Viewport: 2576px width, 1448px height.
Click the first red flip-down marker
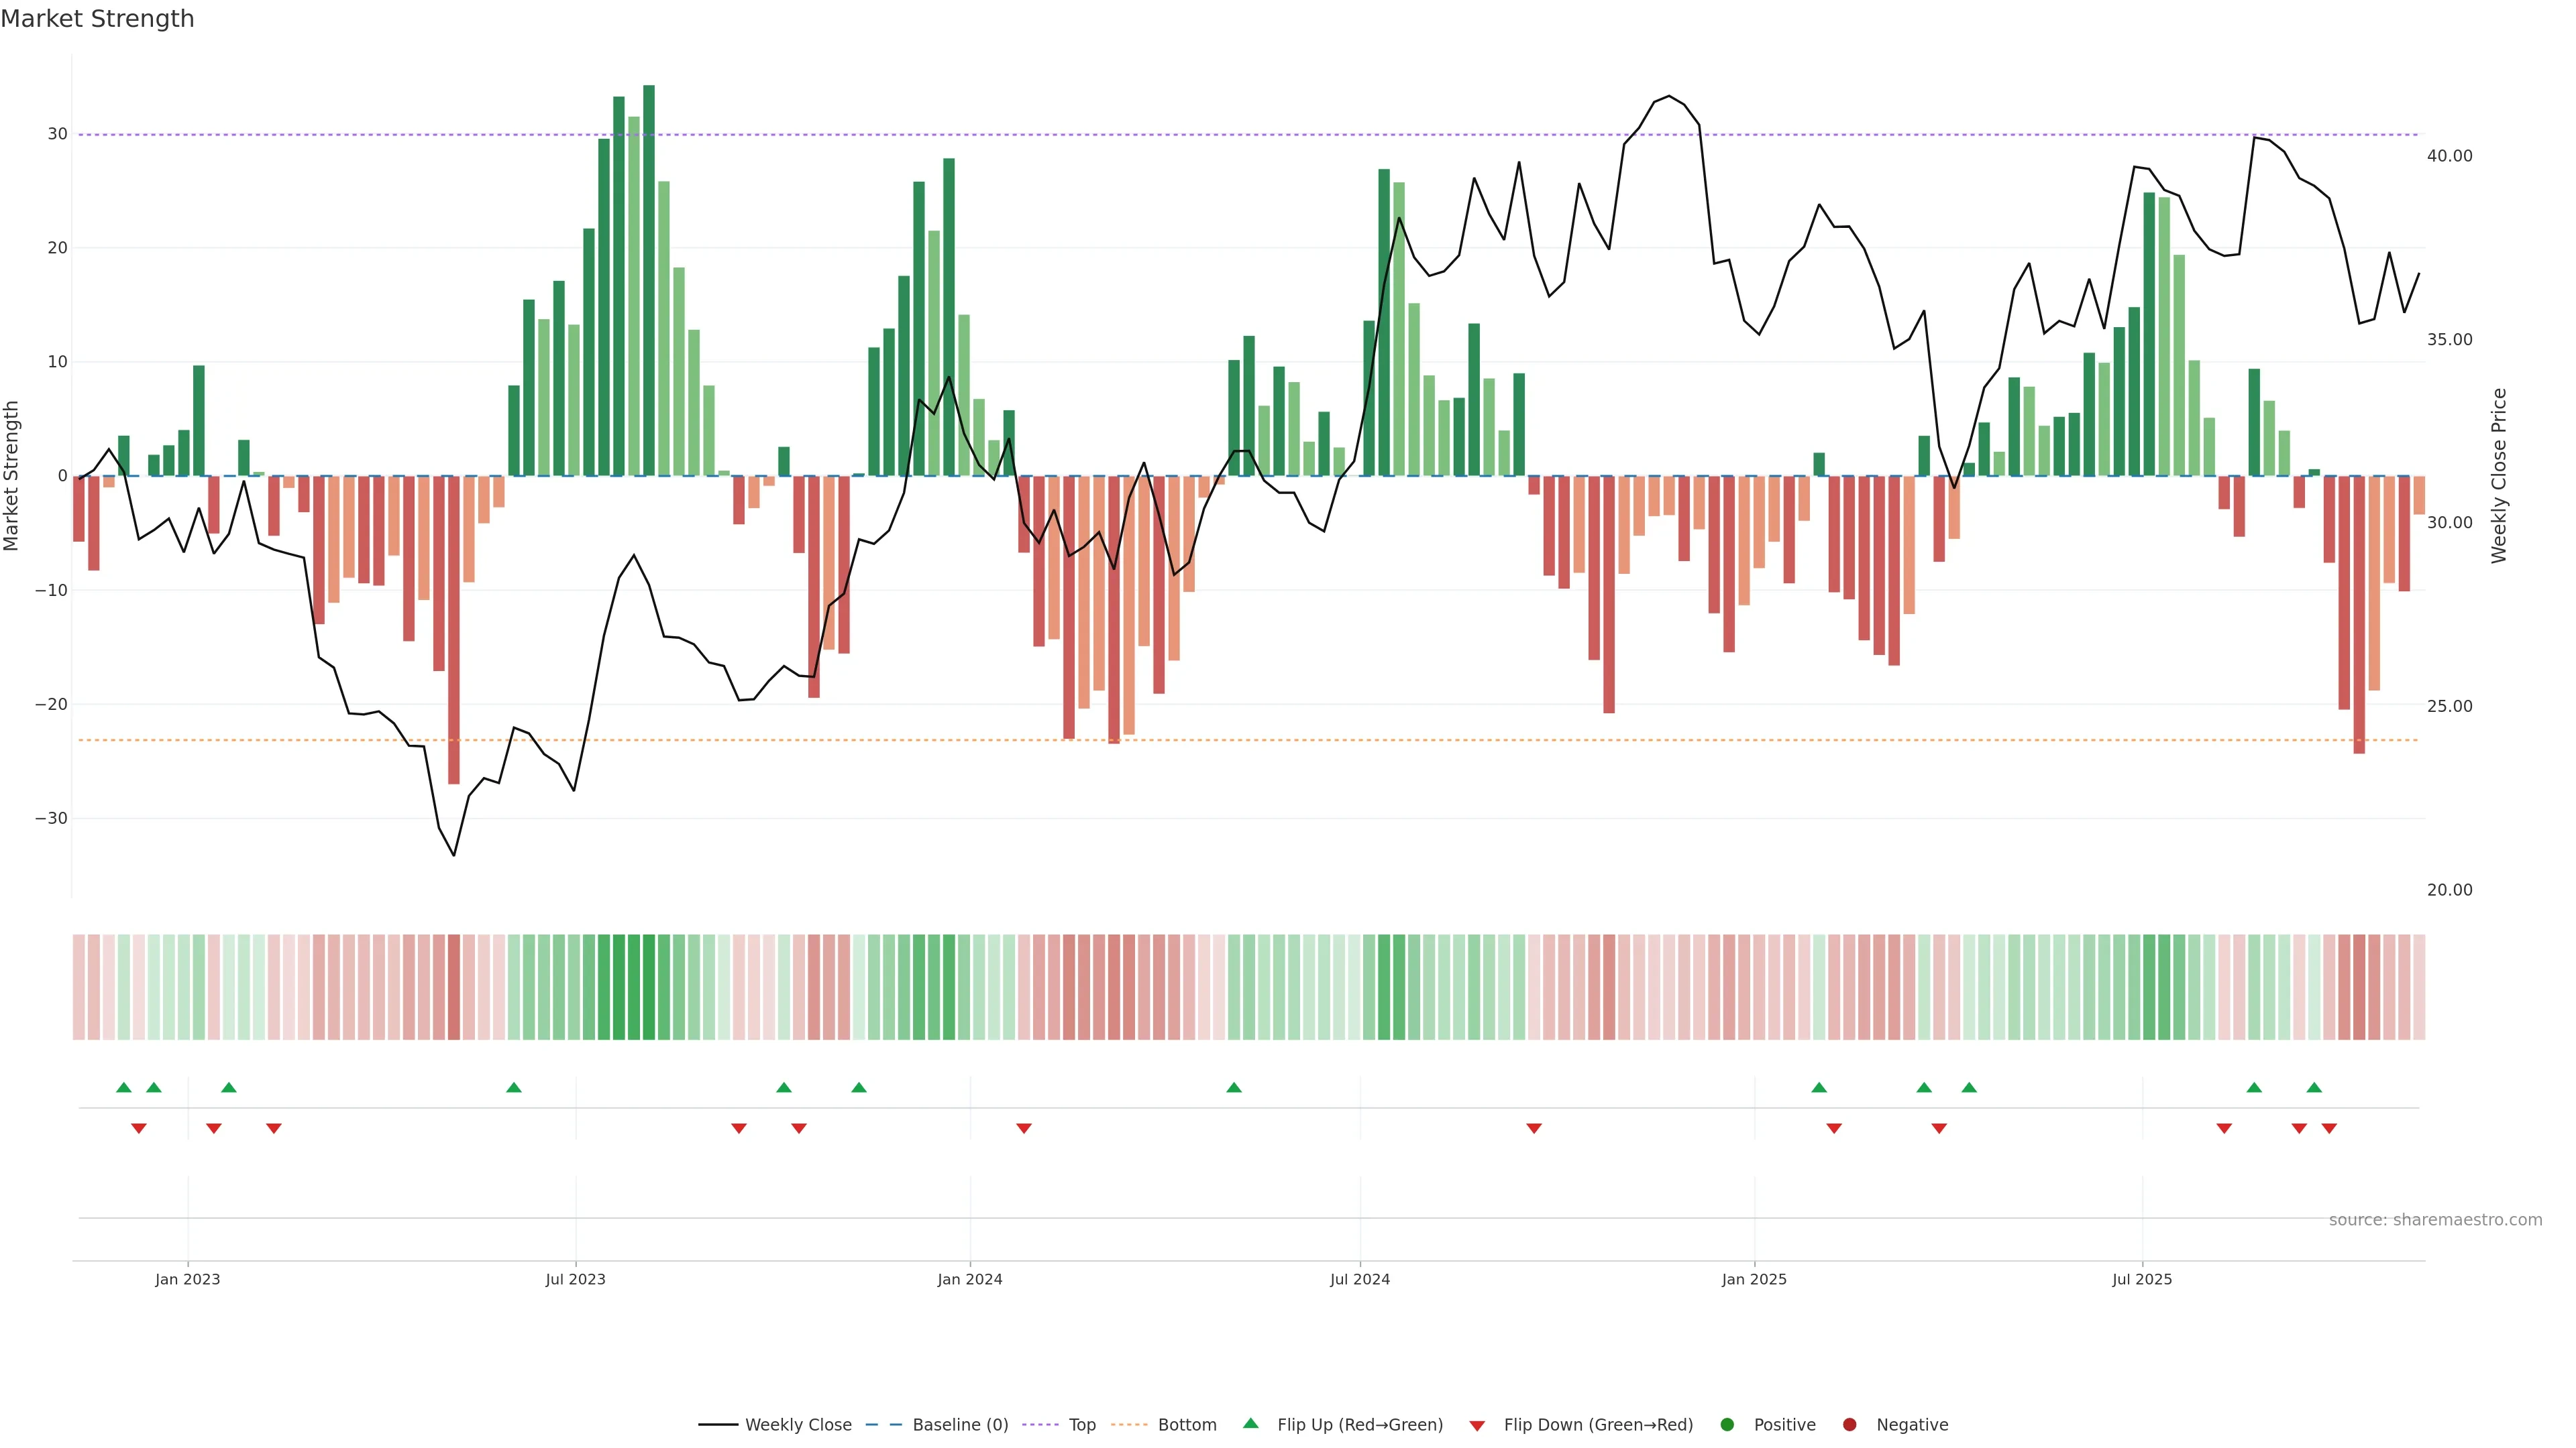coord(139,1128)
